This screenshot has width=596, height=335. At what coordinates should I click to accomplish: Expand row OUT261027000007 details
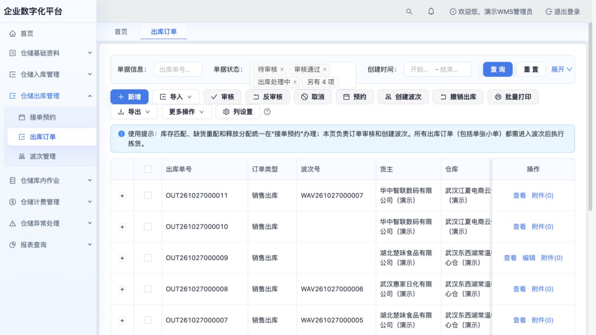coord(122,320)
